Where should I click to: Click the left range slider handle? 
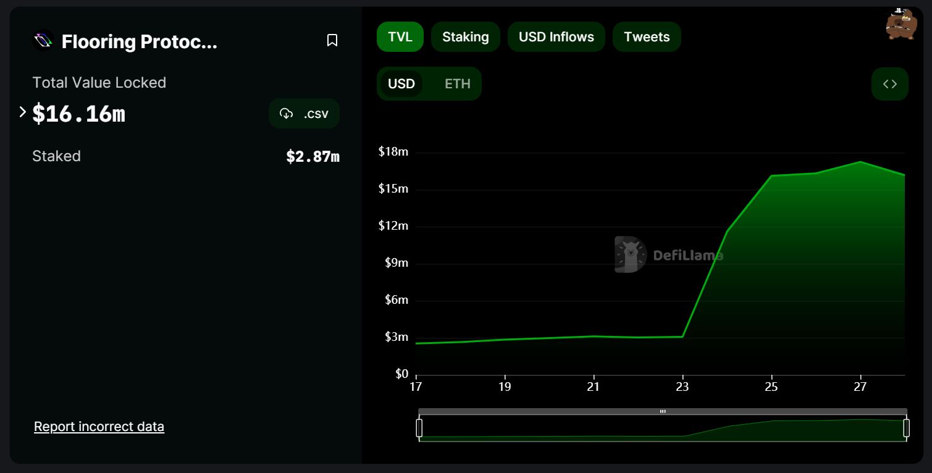tap(419, 428)
